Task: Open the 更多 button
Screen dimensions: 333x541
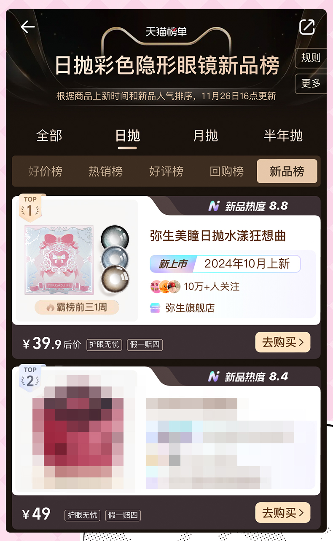Action: pos(311,83)
